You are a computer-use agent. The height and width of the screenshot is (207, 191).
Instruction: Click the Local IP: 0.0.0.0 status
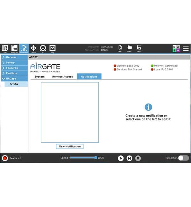pyautogui.click(x=162, y=69)
